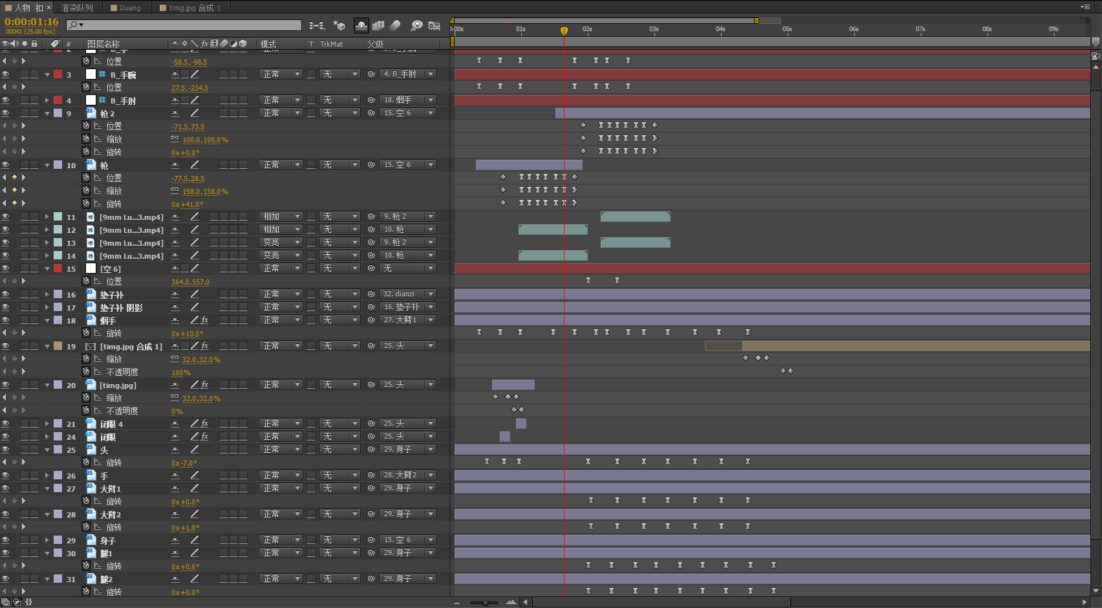Click the pick whip for 手 layer
Viewport: 1102px width, 608px height.
371,475
